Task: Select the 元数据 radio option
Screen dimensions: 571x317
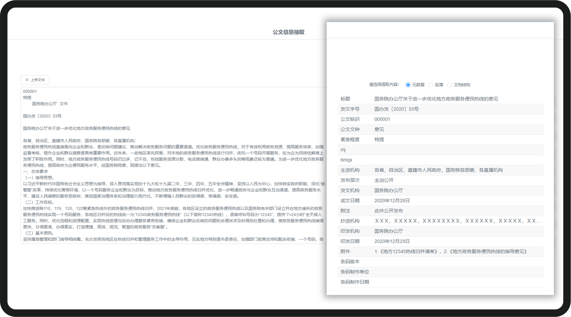Action: pos(415,85)
